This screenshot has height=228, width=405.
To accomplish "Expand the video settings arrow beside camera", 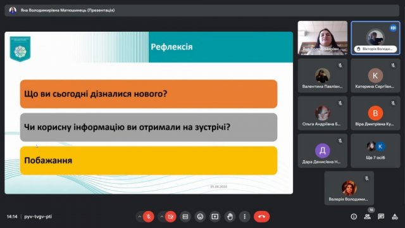I will (x=162, y=217).
